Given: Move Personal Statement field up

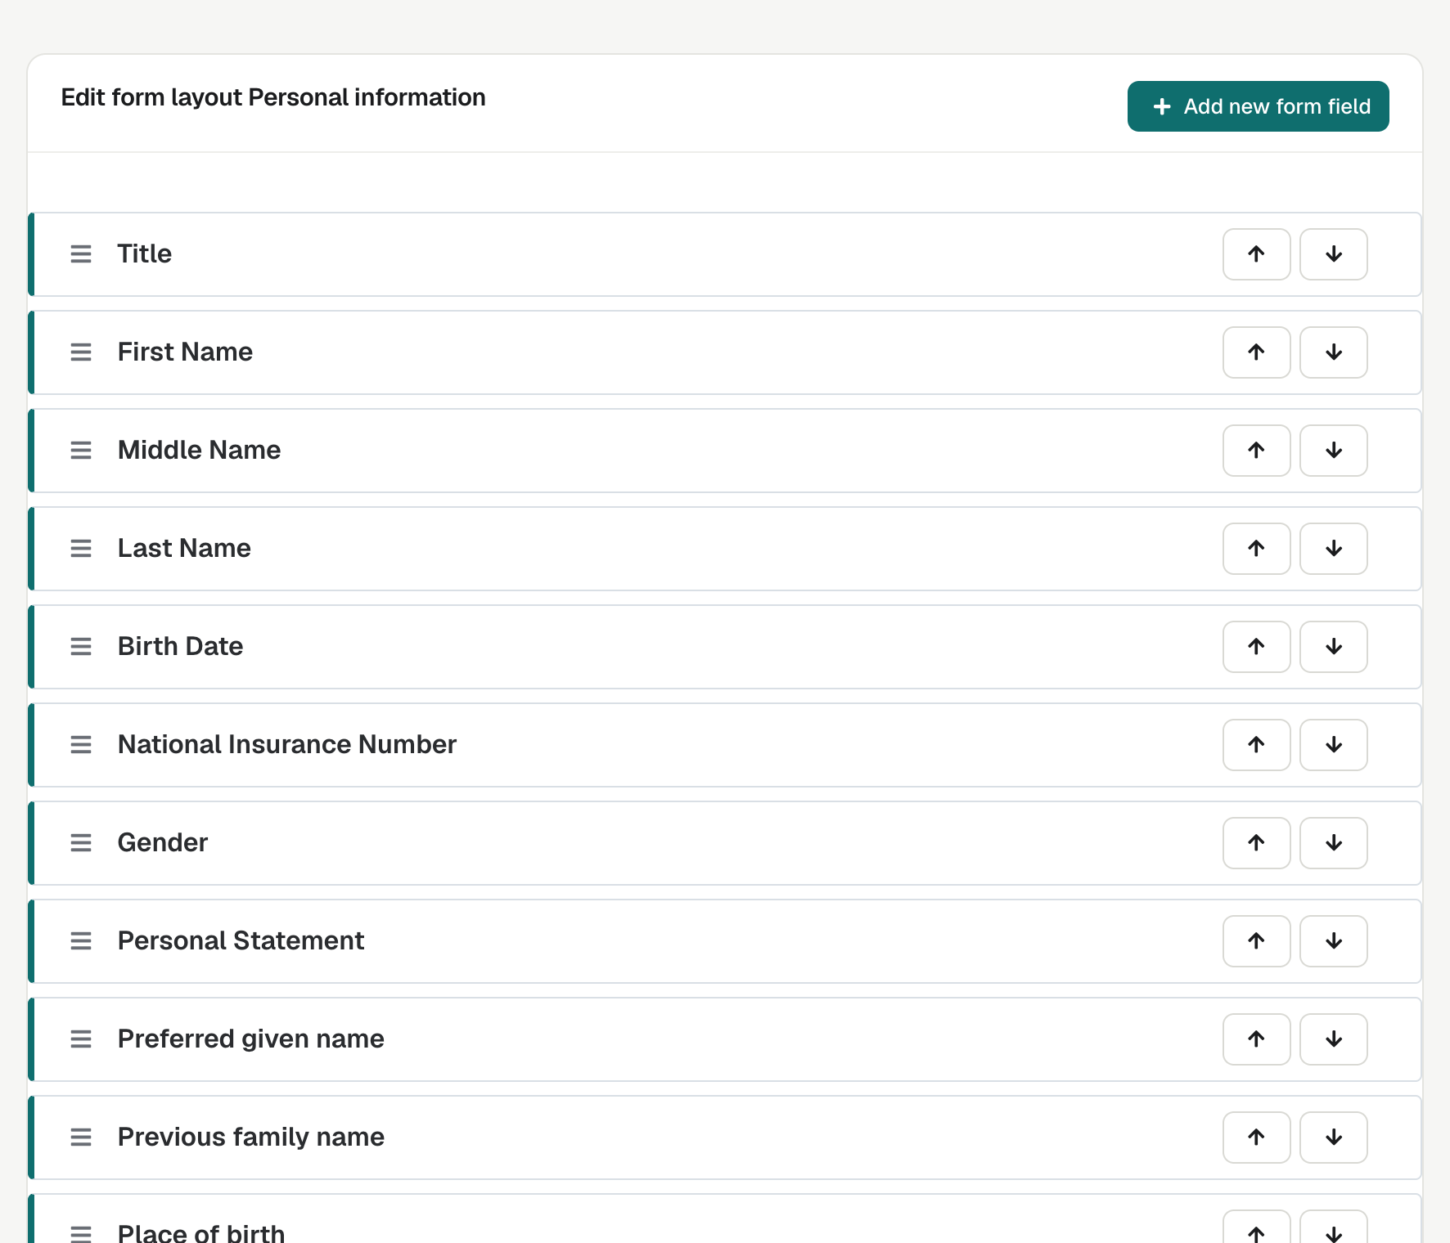Looking at the screenshot, I should click(x=1256, y=941).
